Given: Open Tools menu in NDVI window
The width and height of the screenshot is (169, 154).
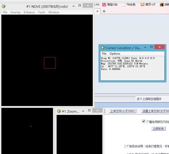Looking at the screenshot, I should click(41, 12).
